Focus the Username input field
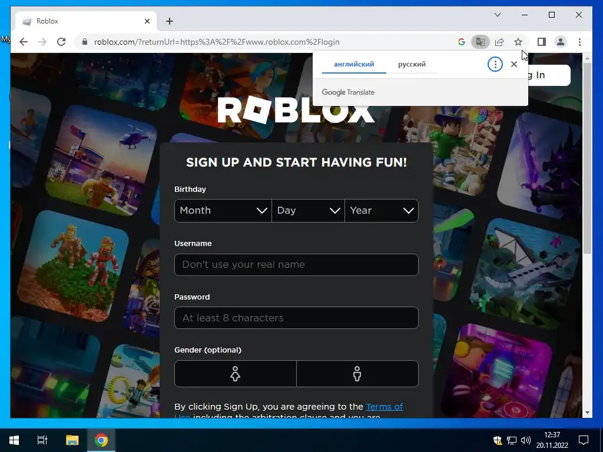This screenshot has width=603, height=452. coord(296,265)
